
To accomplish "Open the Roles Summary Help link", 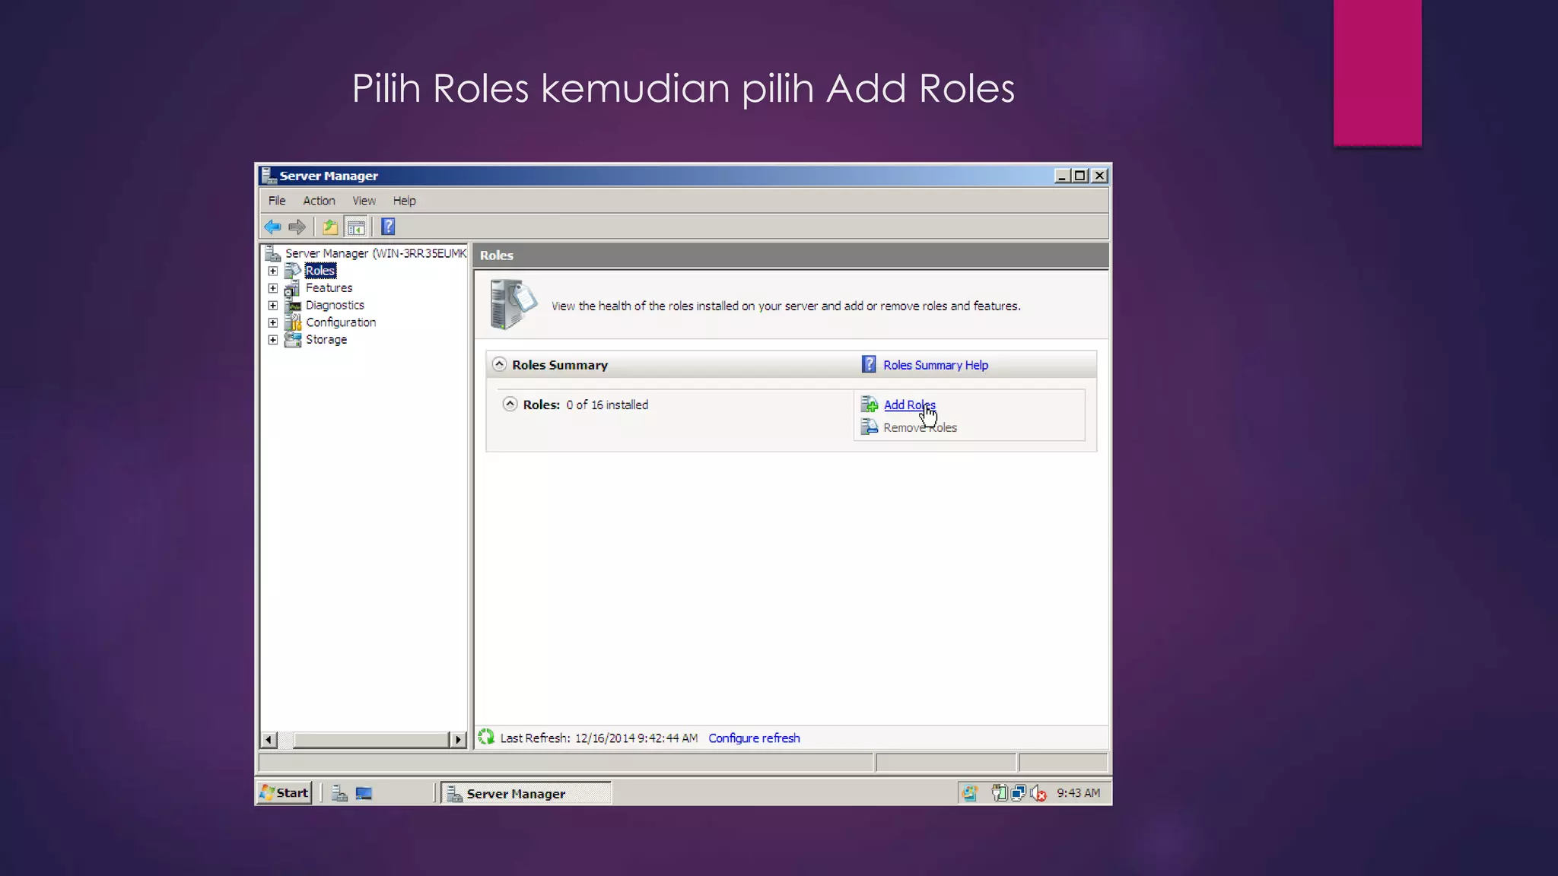I will [936, 365].
